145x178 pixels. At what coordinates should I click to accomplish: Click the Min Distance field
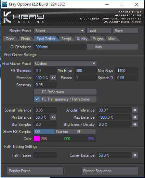click(41, 117)
